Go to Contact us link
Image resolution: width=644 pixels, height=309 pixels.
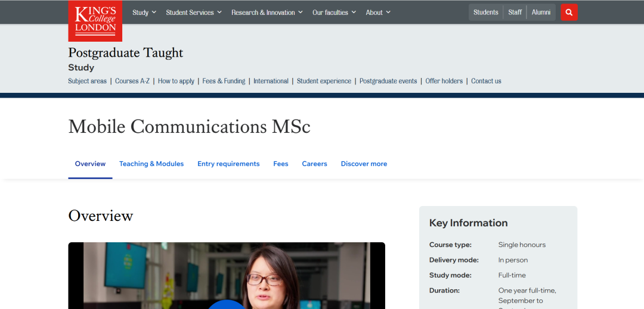[x=487, y=81]
